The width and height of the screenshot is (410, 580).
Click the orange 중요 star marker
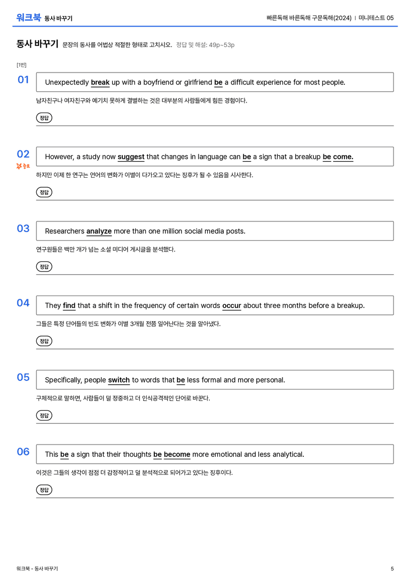[23, 166]
